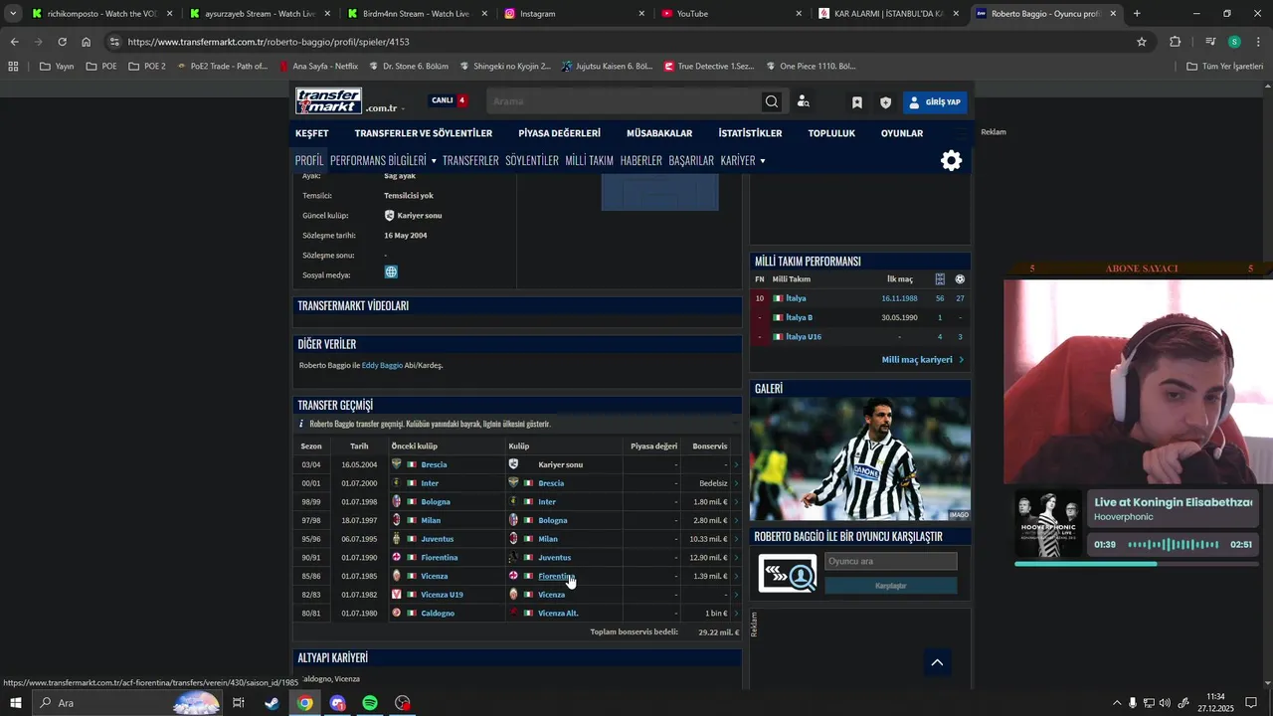Click the compare players icon in comparison box

(788, 573)
